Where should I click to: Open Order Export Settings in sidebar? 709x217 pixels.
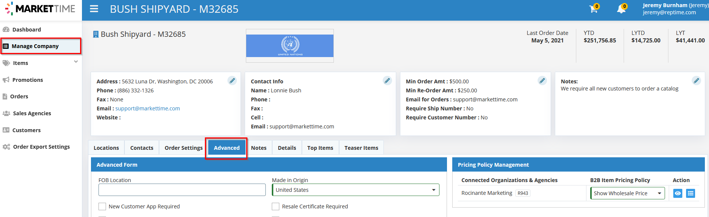(41, 147)
